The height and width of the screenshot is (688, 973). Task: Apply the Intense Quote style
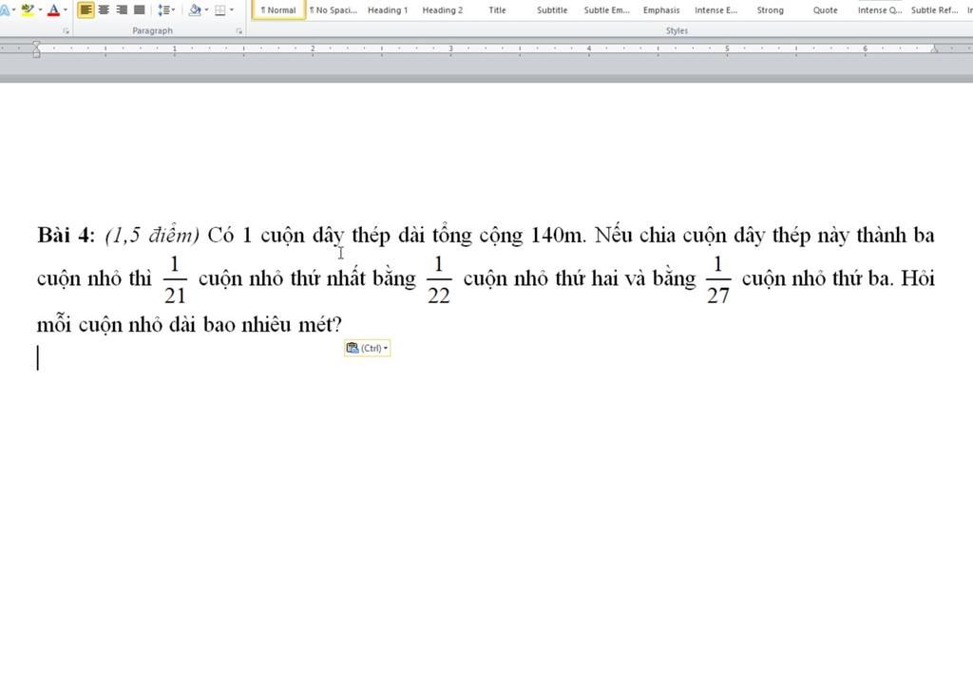point(879,10)
